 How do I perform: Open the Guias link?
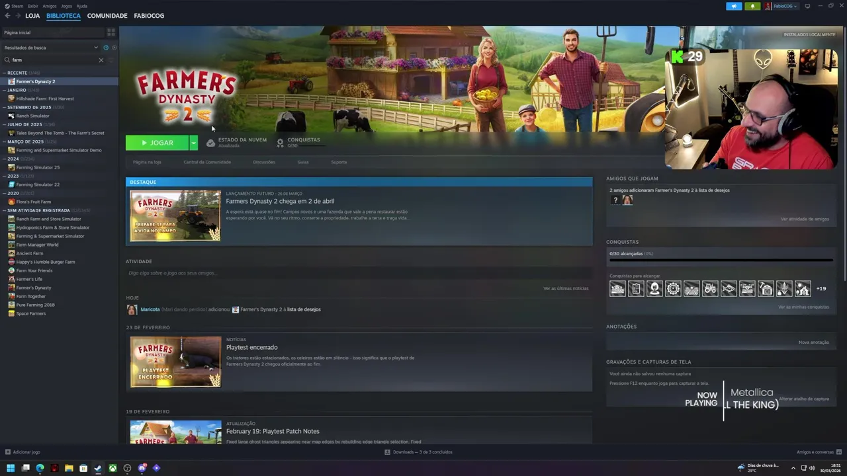coord(303,162)
